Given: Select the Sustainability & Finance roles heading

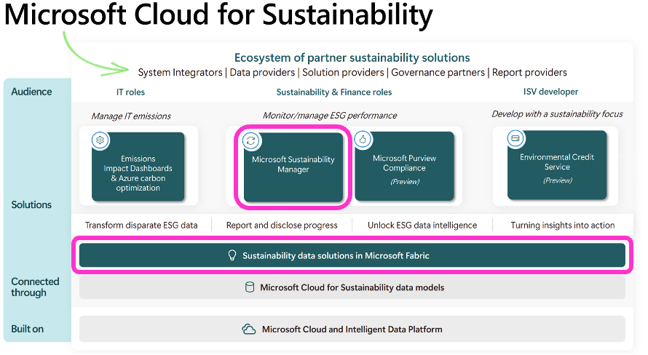Looking at the screenshot, I should pos(334,92).
